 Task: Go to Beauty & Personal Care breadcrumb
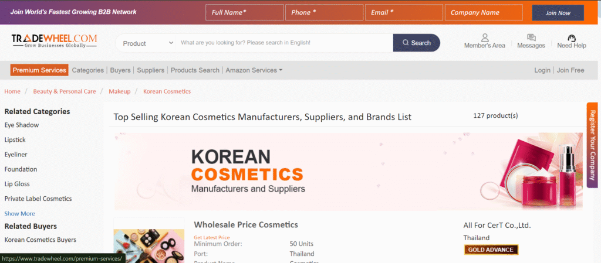click(64, 91)
